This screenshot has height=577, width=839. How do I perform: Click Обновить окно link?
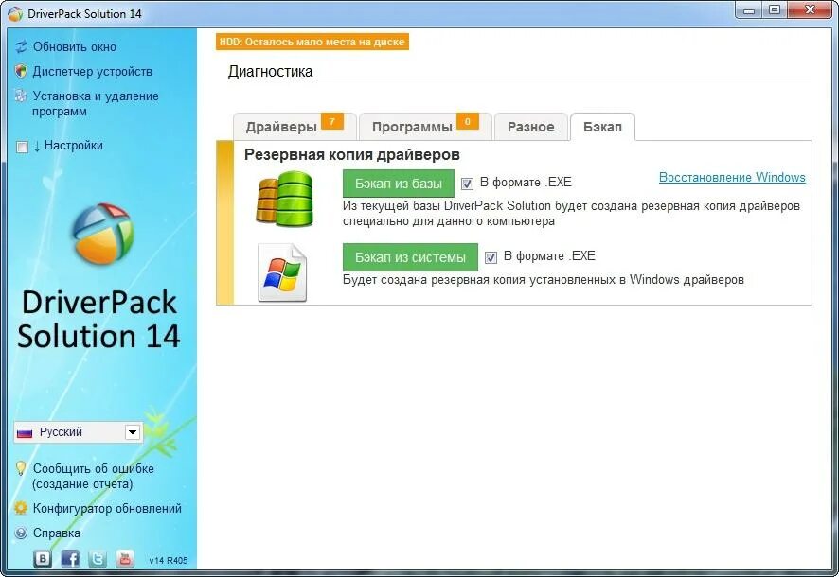[75, 47]
